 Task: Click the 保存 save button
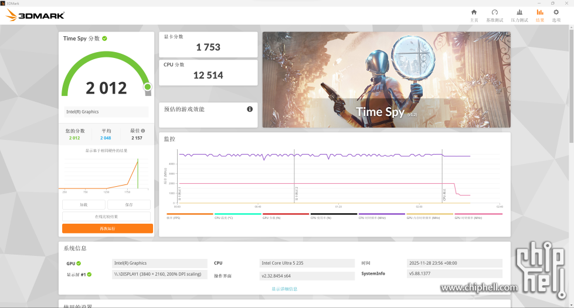pos(129,204)
